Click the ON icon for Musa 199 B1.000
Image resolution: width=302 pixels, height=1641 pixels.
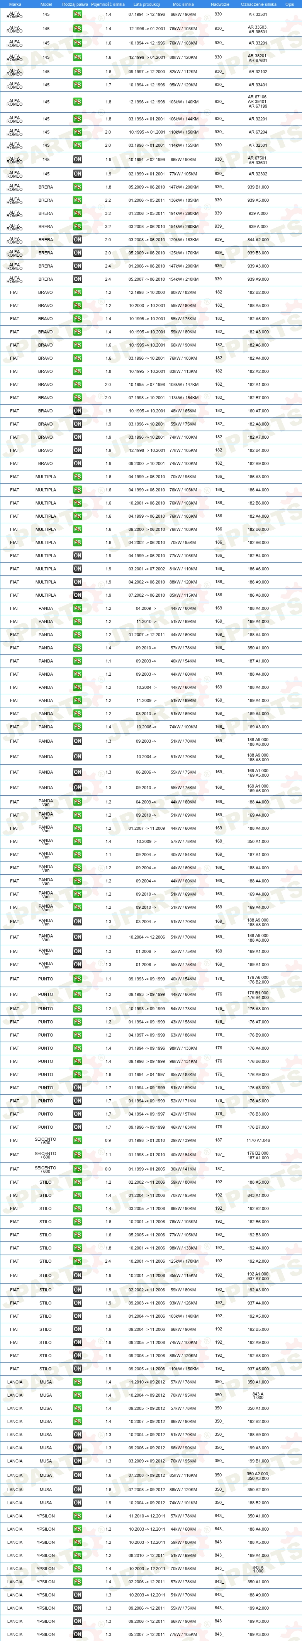click(77, 1461)
